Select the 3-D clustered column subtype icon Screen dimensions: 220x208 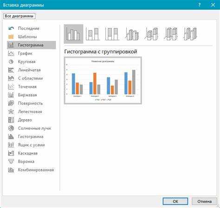pyautogui.click(x=132, y=34)
